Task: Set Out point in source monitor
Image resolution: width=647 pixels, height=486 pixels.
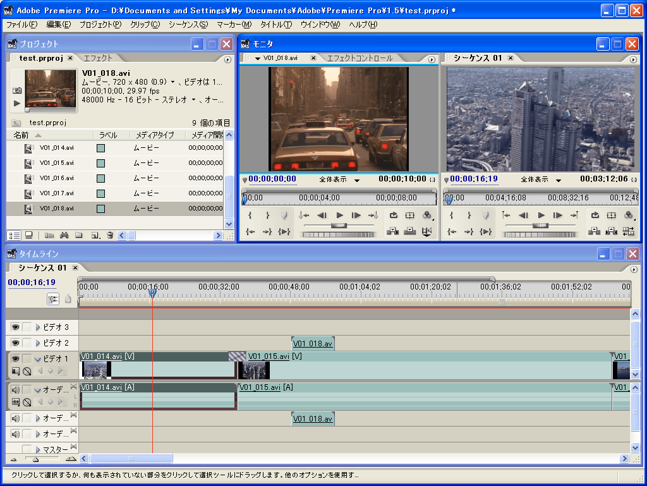Action: pyautogui.click(x=267, y=215)
